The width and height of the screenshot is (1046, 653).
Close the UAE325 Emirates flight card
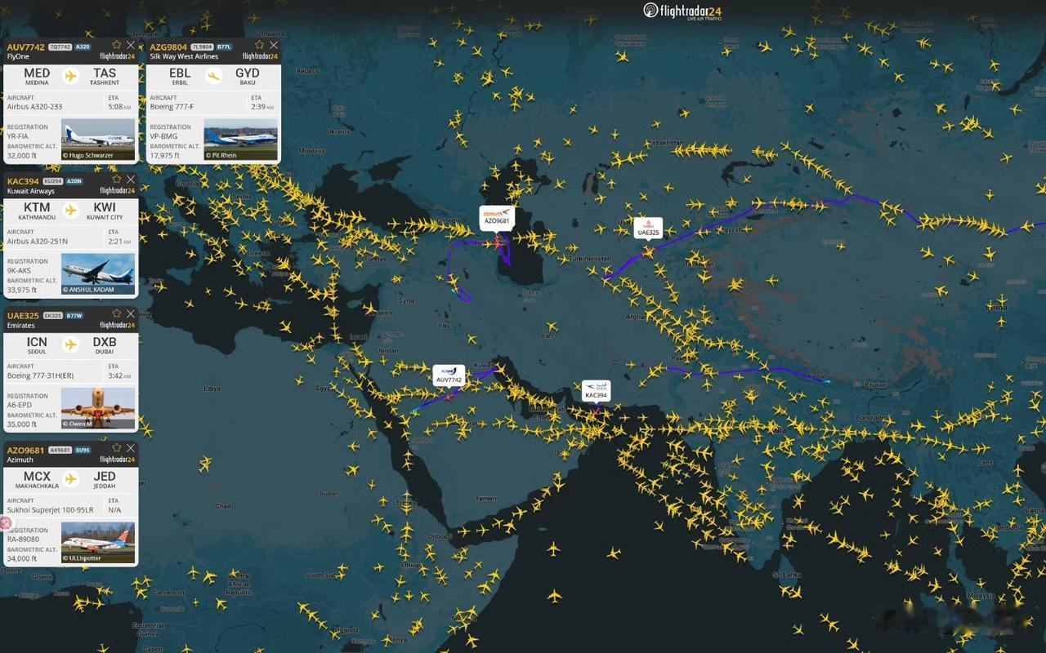pyautogui.click(x=131, y=313)
